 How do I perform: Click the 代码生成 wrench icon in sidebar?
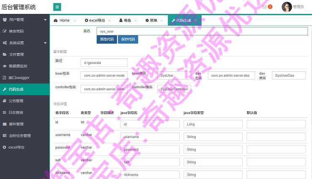coord(5,89)
